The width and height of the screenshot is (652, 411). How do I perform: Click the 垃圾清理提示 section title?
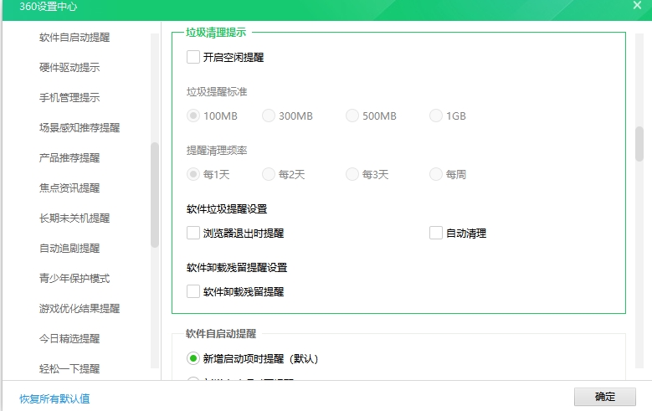tap(216, 33)
